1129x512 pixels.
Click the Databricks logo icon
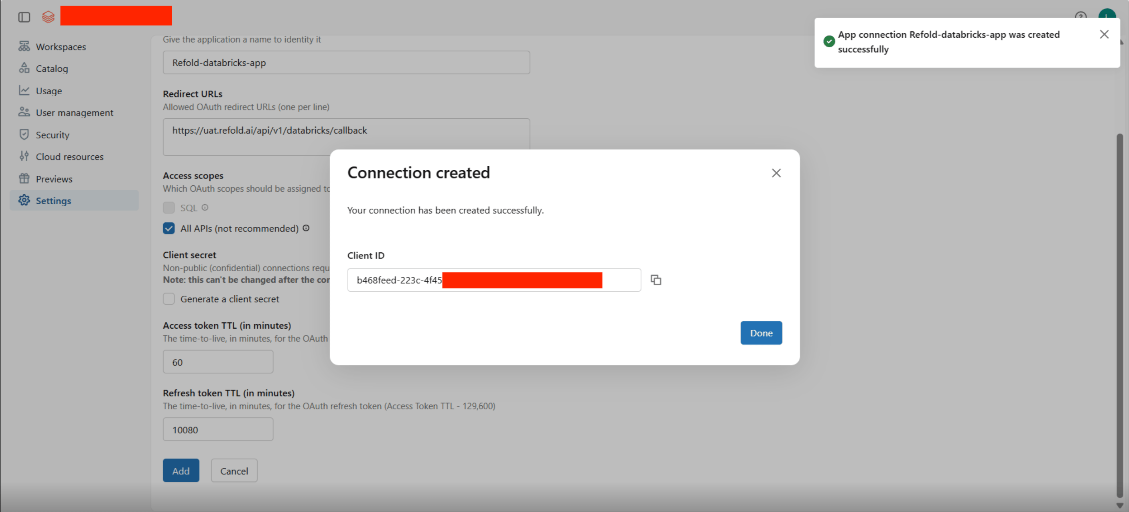point(48,17)
